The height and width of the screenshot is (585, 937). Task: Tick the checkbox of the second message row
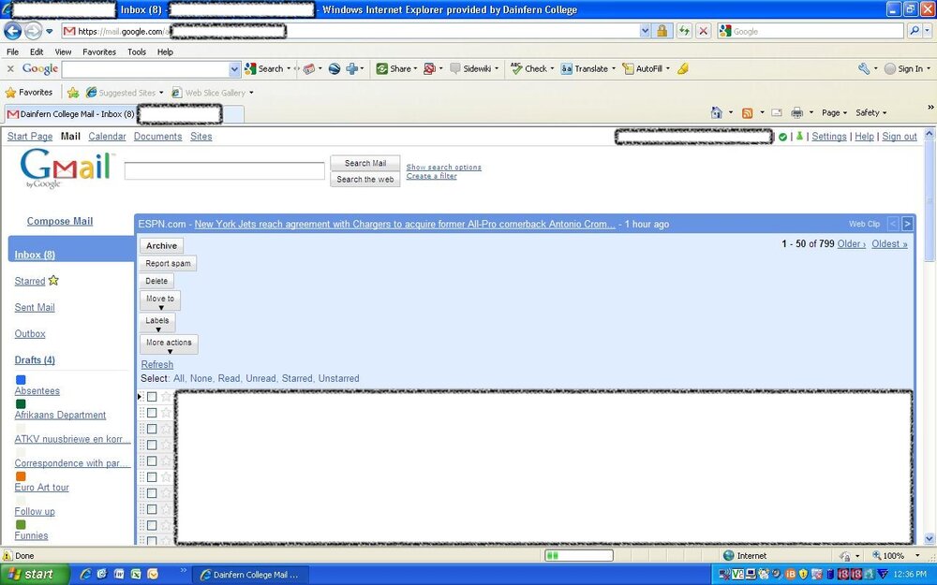pos(152,413)
